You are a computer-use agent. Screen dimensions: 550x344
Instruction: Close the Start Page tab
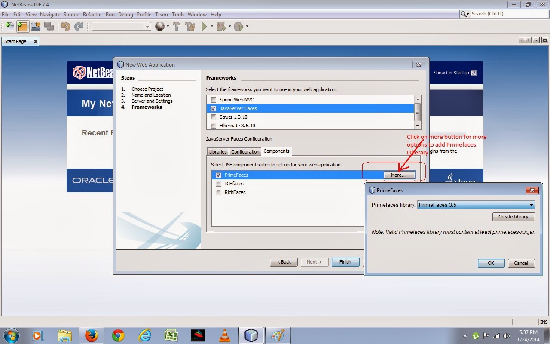click(x=36, y=41)
